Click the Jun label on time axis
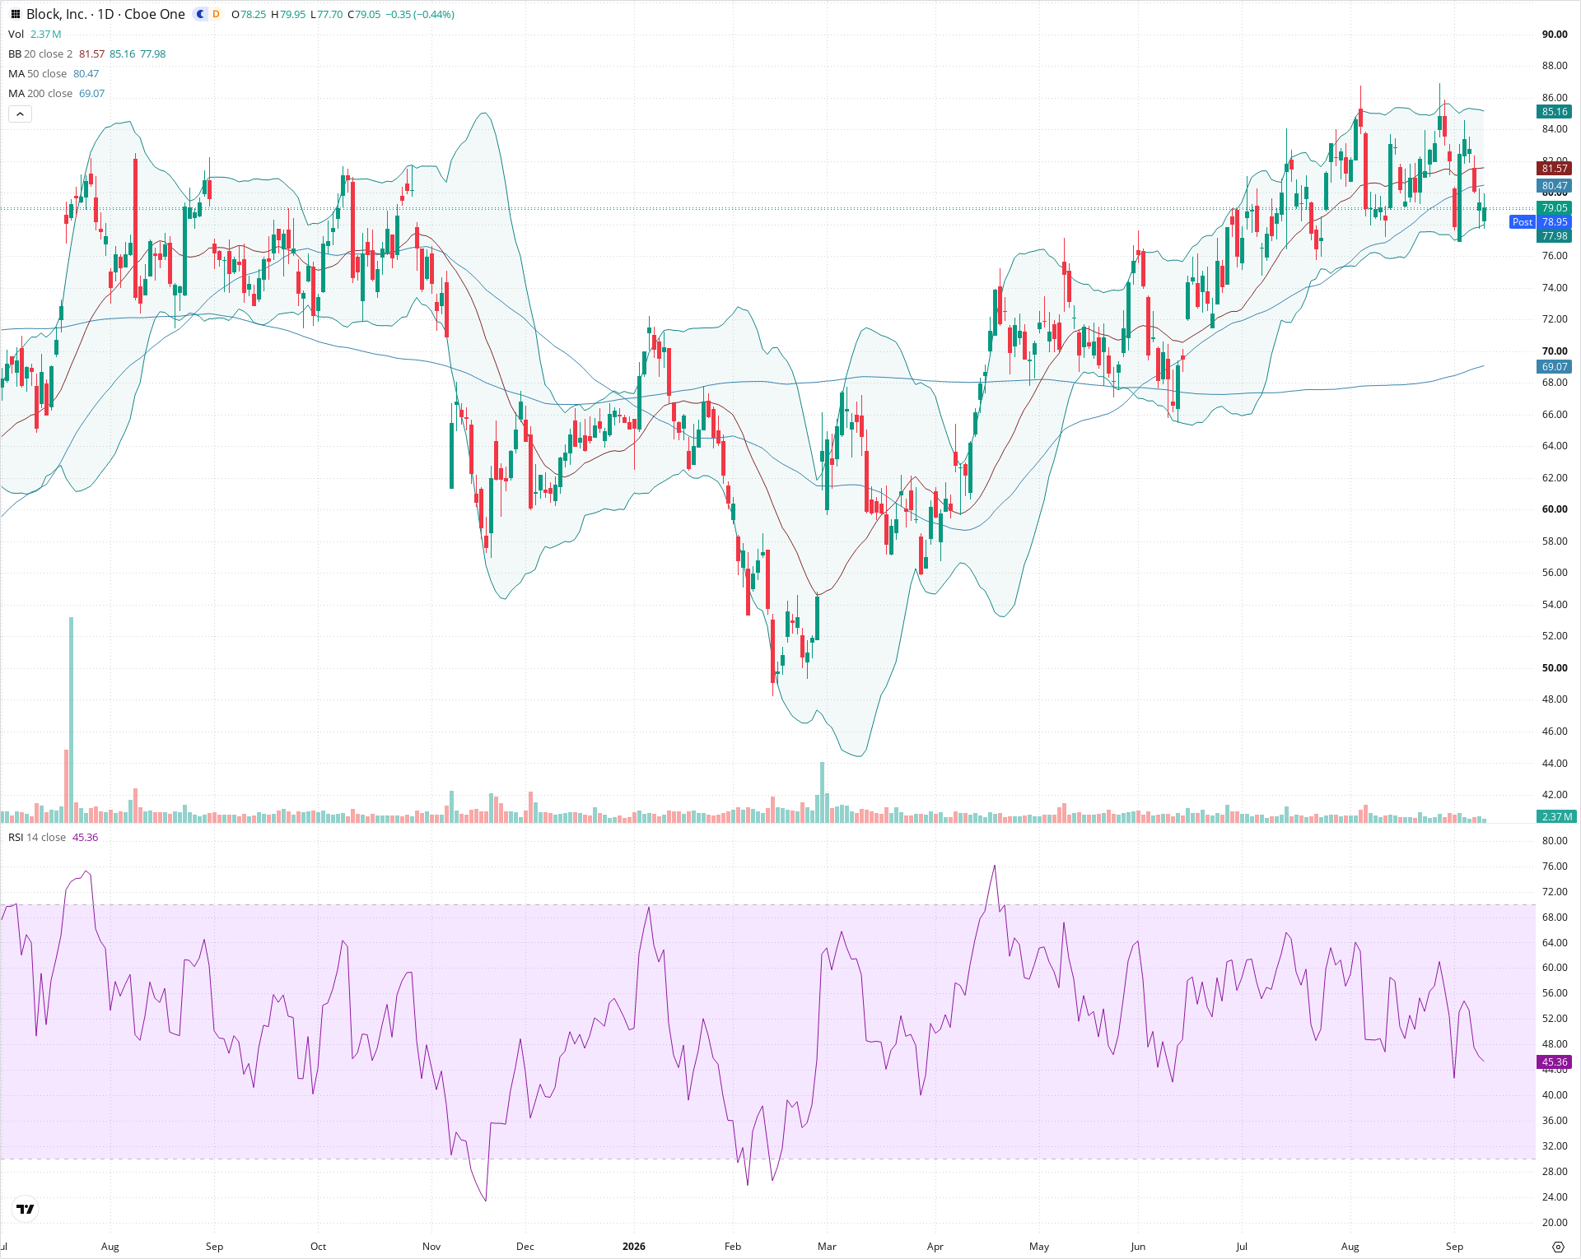Image resolution: width=1581 pixels, height=1259 pixels. (1138, 1247)
